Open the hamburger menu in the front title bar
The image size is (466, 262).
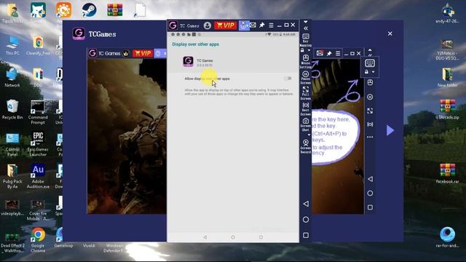[x=271, y=25]
